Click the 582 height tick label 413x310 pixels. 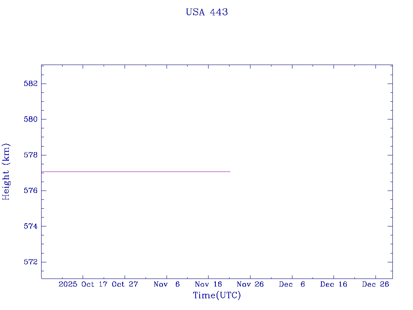pos(31,84)
